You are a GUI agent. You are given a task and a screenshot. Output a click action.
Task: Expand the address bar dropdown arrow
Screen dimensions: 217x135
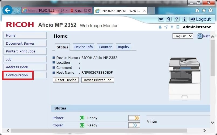pos(67,10)
